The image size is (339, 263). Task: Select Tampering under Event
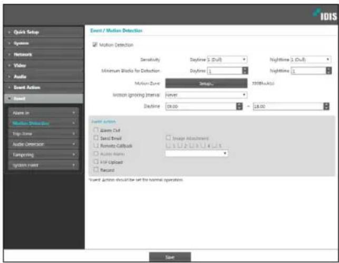(43, 155)
